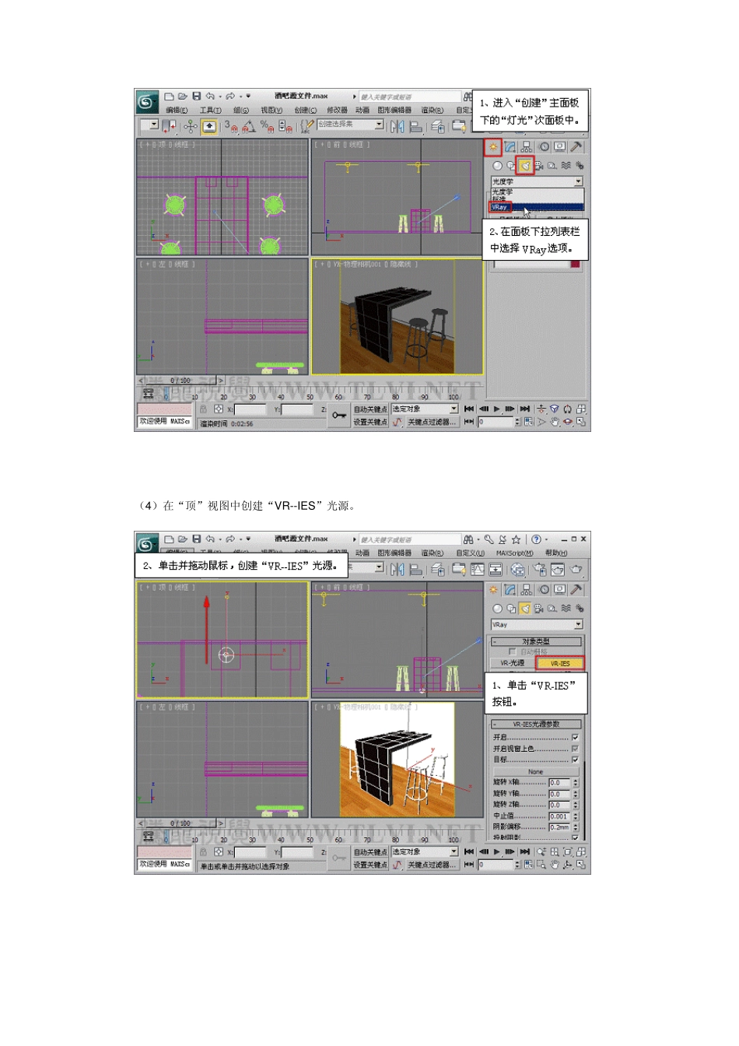
Task: Open the 选定对象 dropdown in the lower screenshot
Action: coord(425,852)
